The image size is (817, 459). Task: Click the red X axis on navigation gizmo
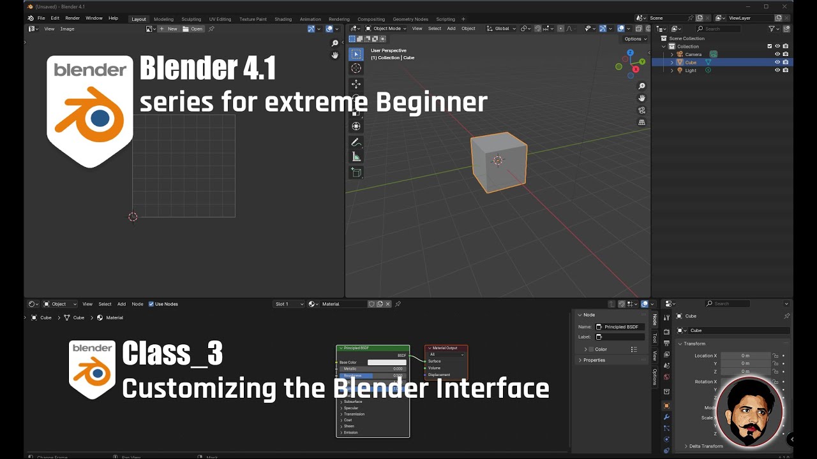point(636,69)
